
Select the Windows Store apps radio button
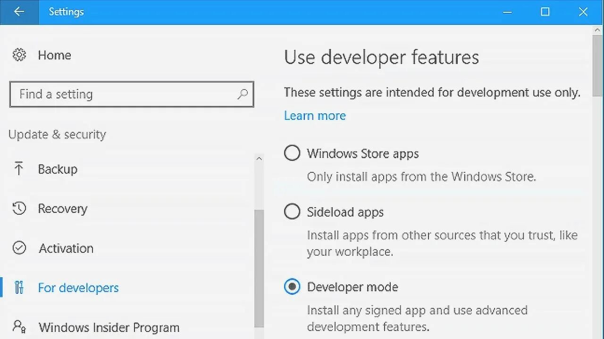292,153
